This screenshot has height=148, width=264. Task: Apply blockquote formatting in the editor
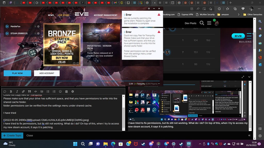coord(29,91)
